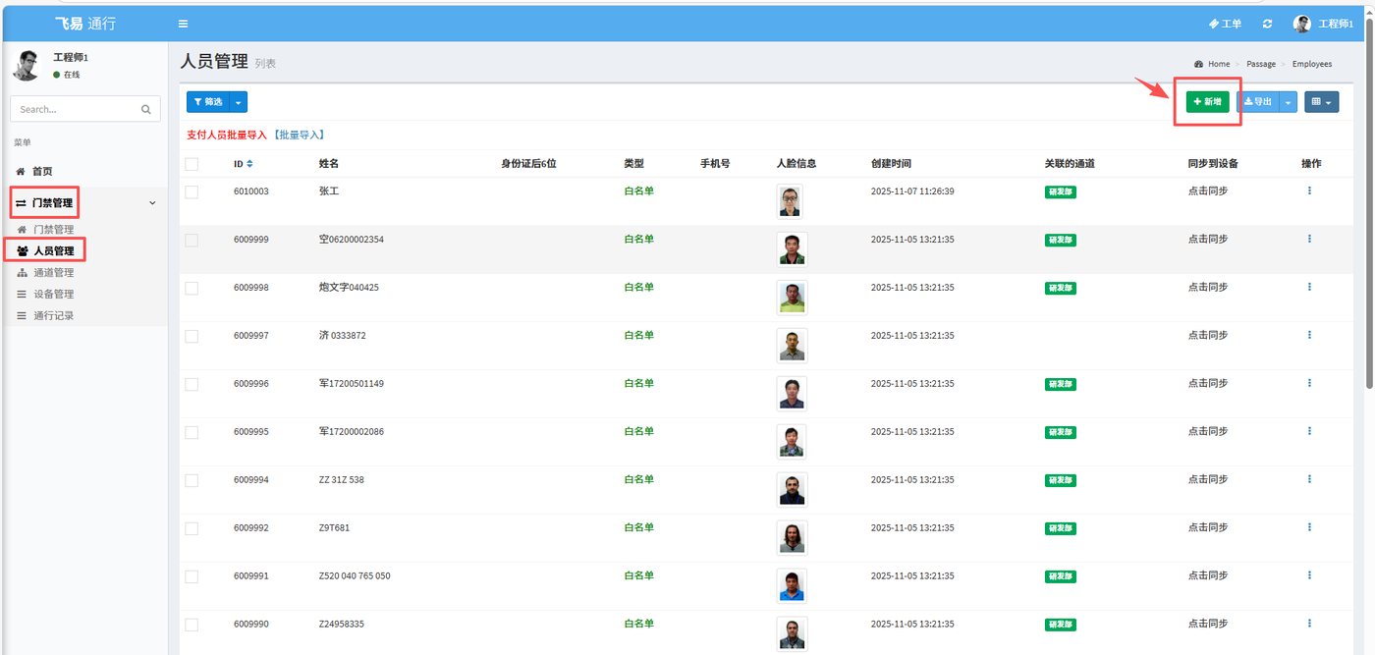
Task: Collapse the 门禁管理 menu chevron
Action: [x=151, y=202]
